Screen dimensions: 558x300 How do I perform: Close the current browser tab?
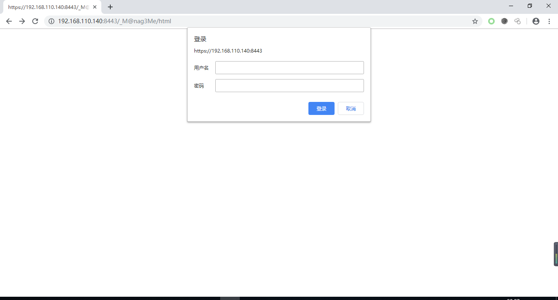click(x=94, y=7)
